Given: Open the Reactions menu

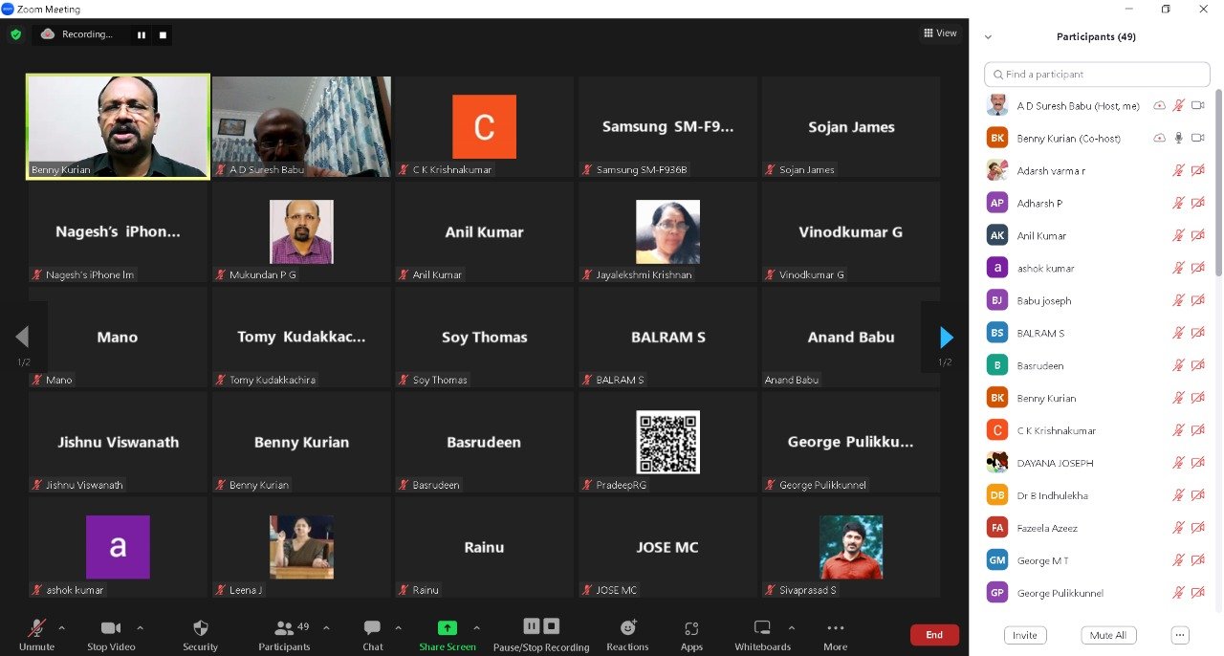Looking at the screenshot, I should (627, 628).
